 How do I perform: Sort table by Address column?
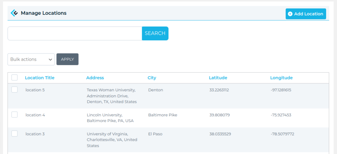coord(95,78)
